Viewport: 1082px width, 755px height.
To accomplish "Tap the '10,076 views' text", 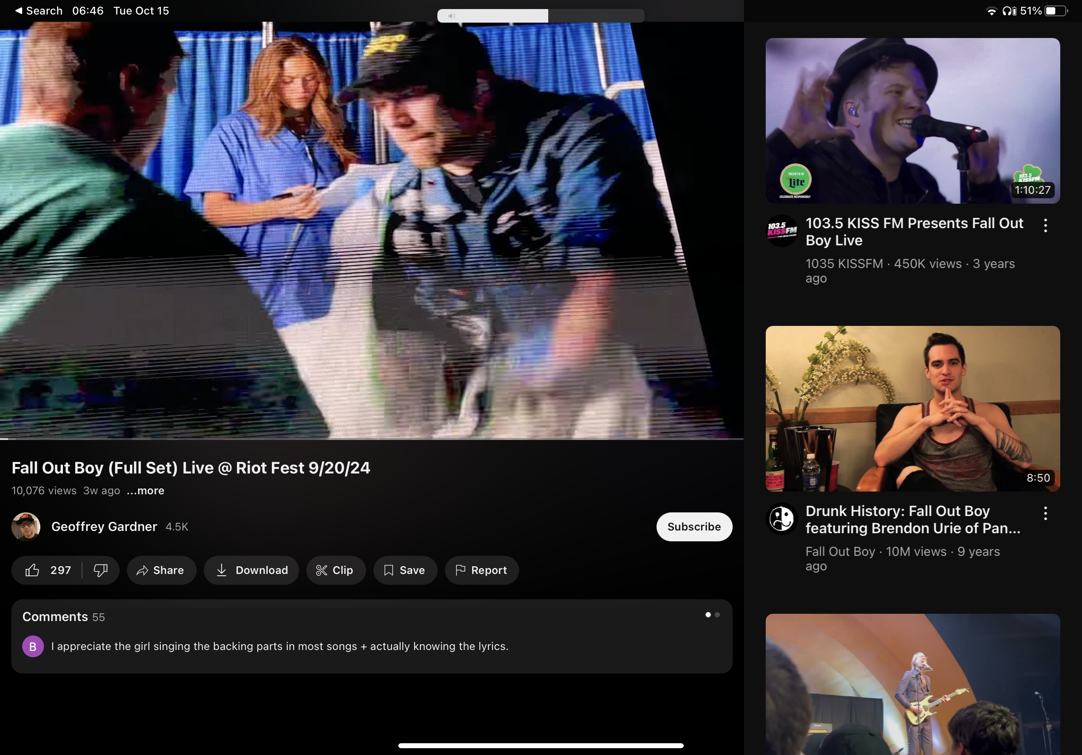I will tap(44, 491).
